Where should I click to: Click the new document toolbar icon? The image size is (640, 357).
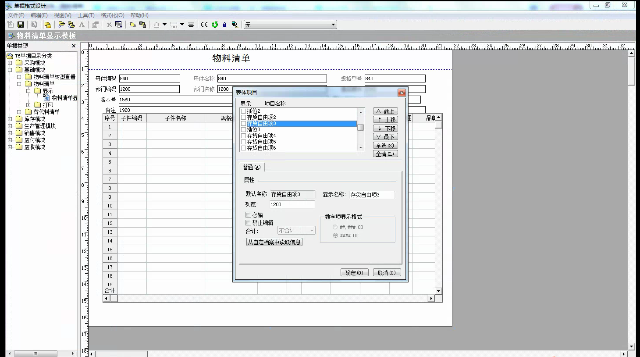tap(11, 25)
